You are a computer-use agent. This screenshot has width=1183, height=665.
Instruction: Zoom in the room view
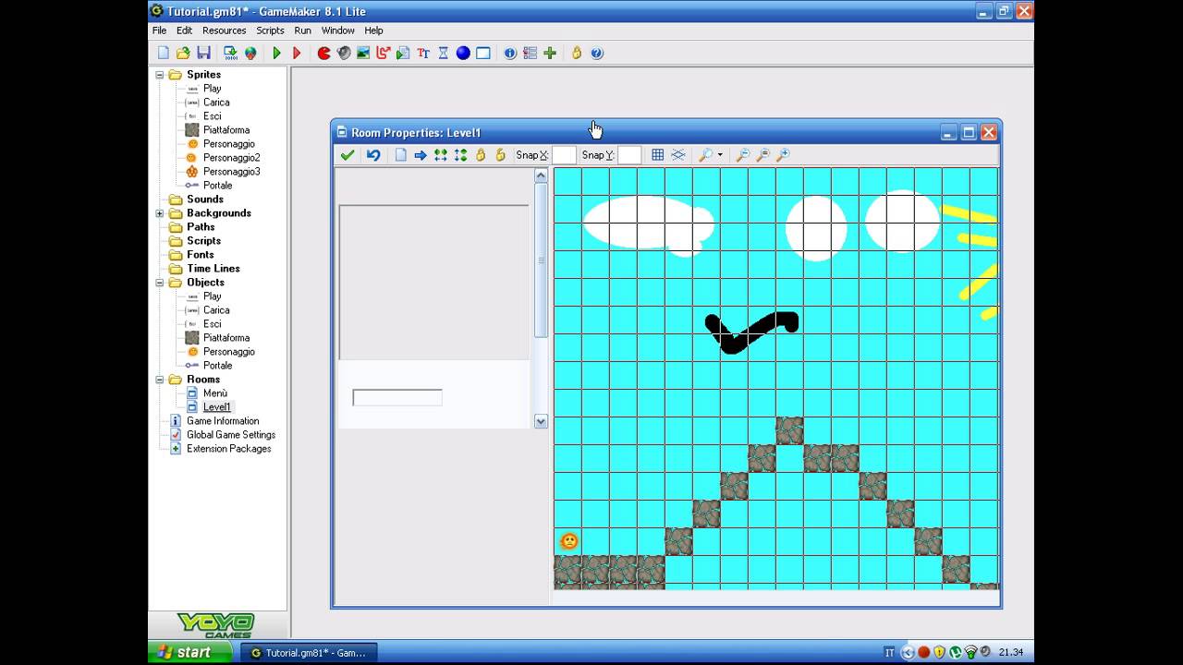[783, 155]
